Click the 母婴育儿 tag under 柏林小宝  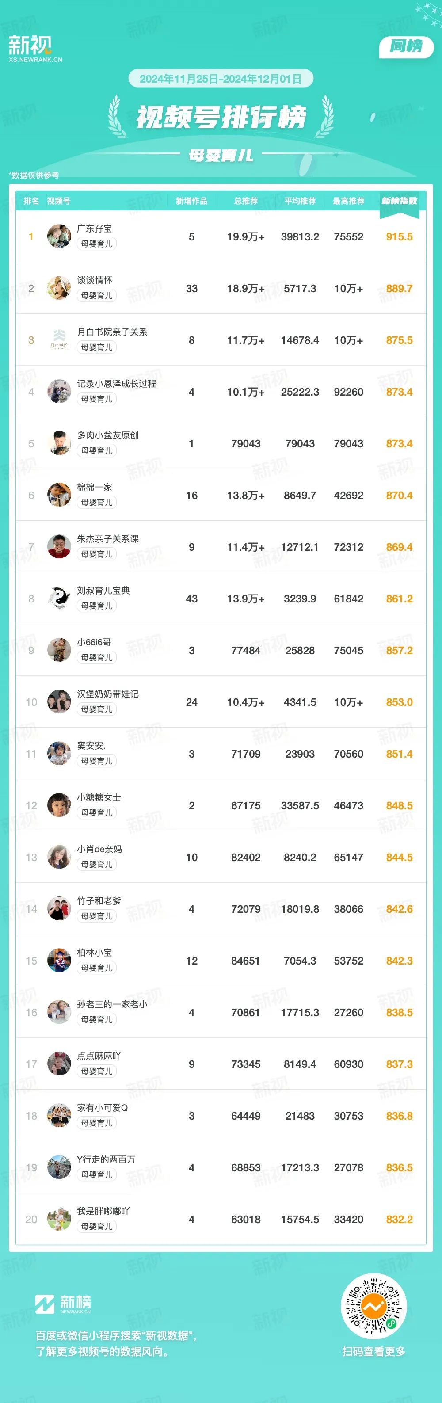[97, 968]
